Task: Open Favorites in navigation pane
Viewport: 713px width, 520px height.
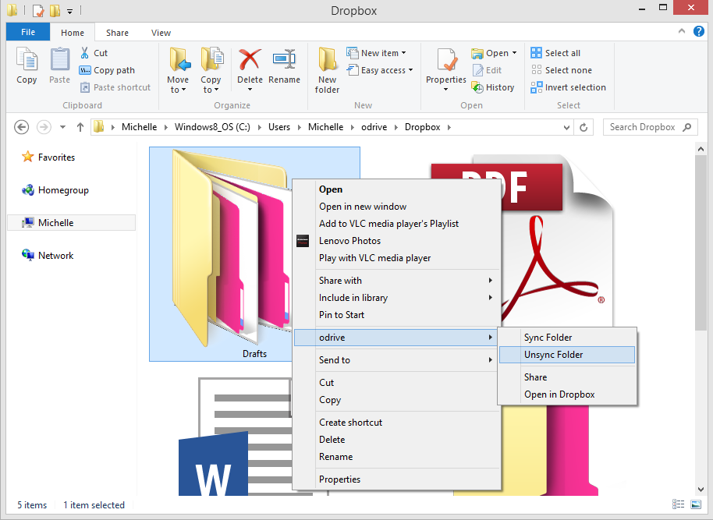Action: tap(48, 157)
